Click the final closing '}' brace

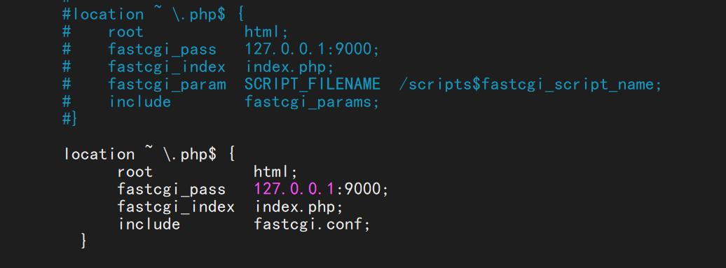[x=83, y=241]
